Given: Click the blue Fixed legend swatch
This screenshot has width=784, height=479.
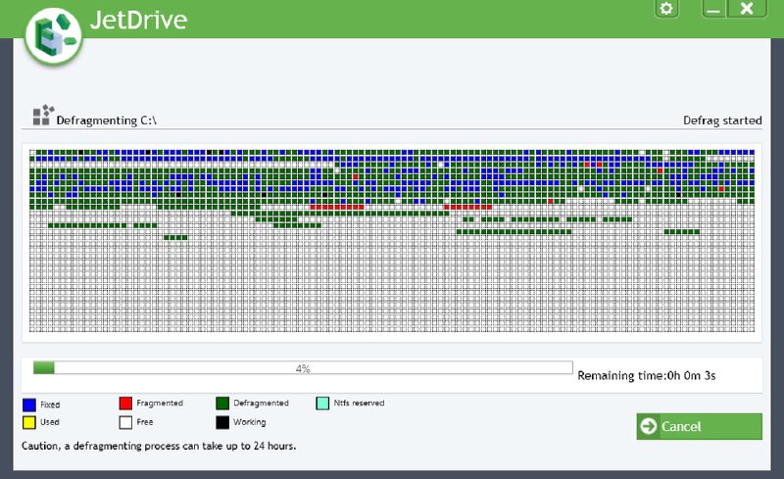Looking at the screenshot, I should pyautogui.click(x=28, y=404).
